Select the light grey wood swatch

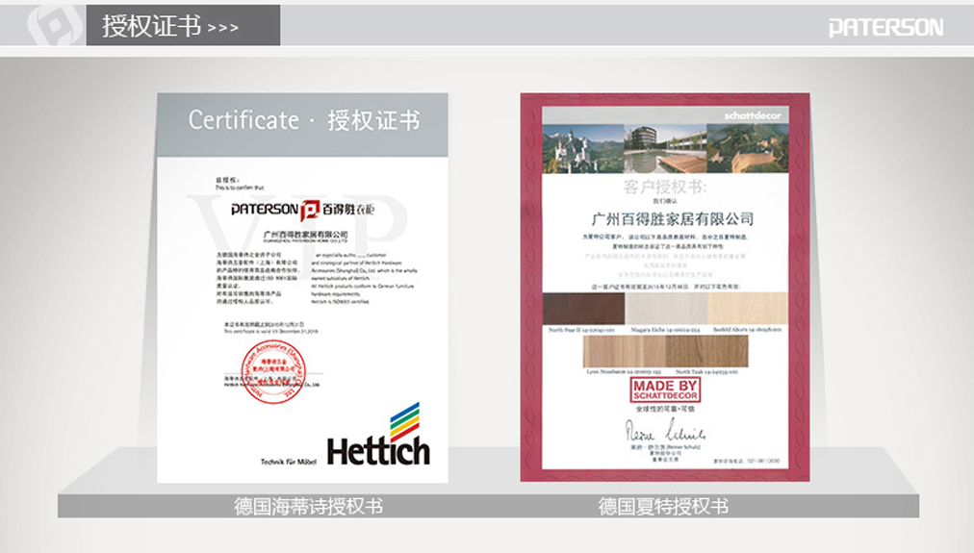tap(667, 309)
